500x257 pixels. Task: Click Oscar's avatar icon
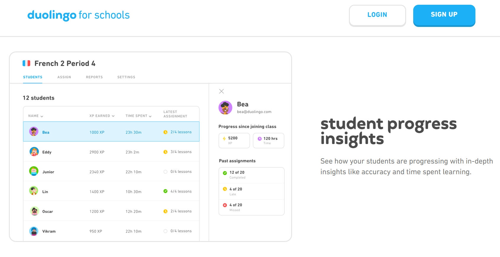tap(34, 211)
